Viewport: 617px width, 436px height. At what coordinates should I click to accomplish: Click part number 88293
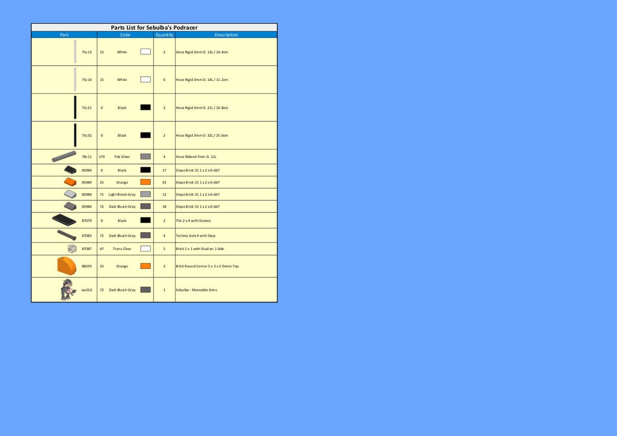pyautogui.click(x=87, y=266)
